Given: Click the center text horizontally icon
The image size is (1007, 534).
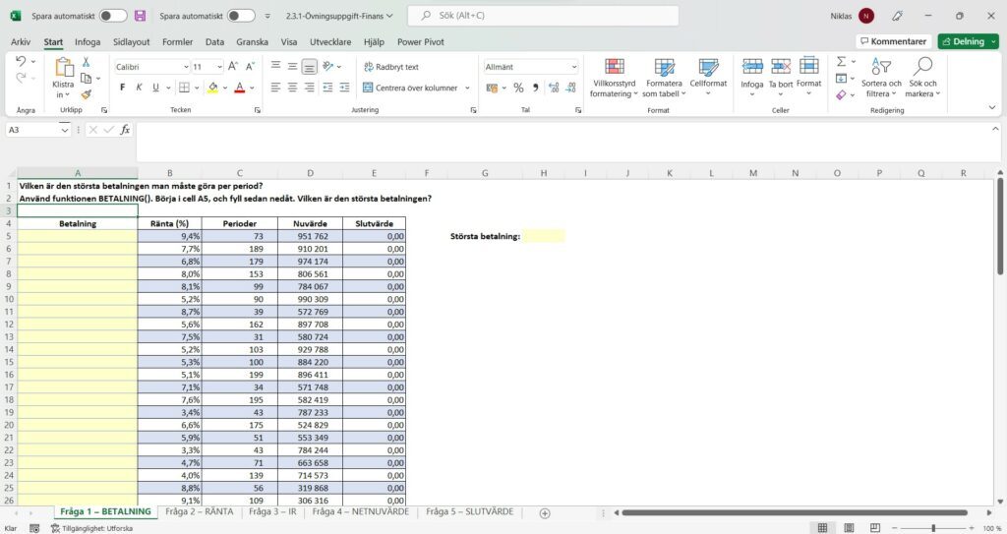Looking at the screenshot, I should pos(293,88).
